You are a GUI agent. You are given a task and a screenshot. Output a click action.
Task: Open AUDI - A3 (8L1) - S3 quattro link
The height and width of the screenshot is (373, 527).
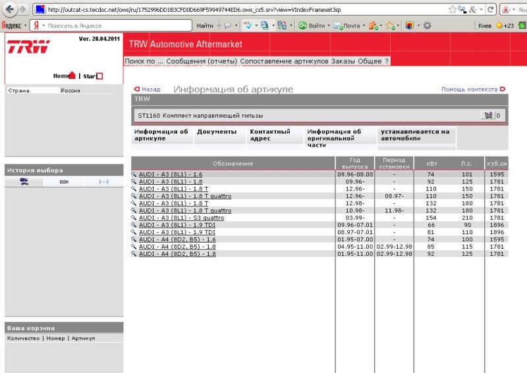(x=182, y=218)
